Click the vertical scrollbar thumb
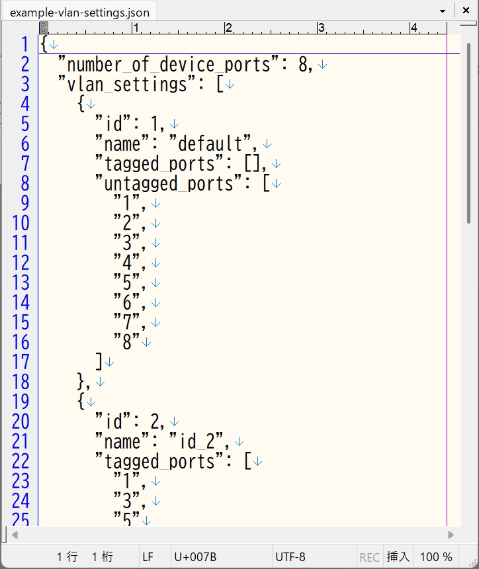479x569 pixels. (x=468, y=132)
